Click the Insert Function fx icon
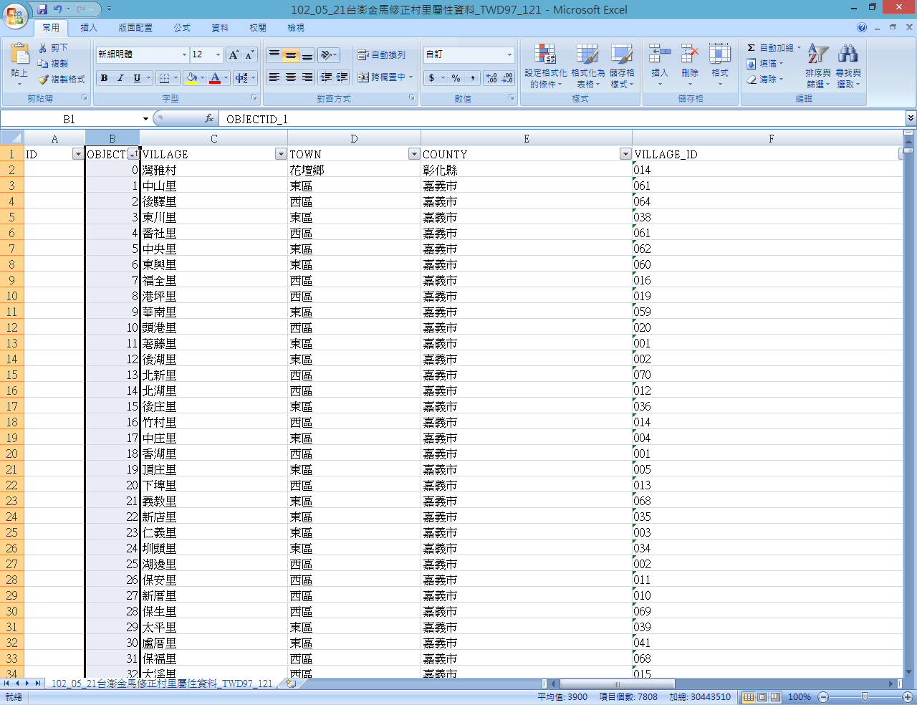Image resolution: width=917 pixels, height=705 pixels. tap(209, 119)
